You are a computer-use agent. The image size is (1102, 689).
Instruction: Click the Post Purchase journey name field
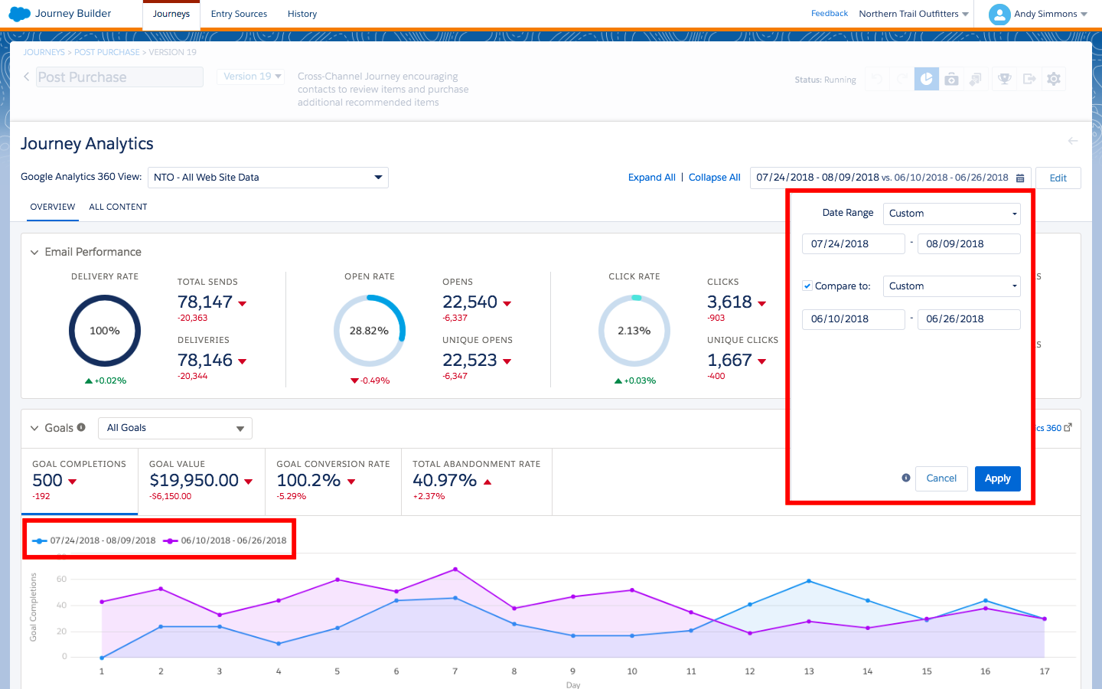119,77
